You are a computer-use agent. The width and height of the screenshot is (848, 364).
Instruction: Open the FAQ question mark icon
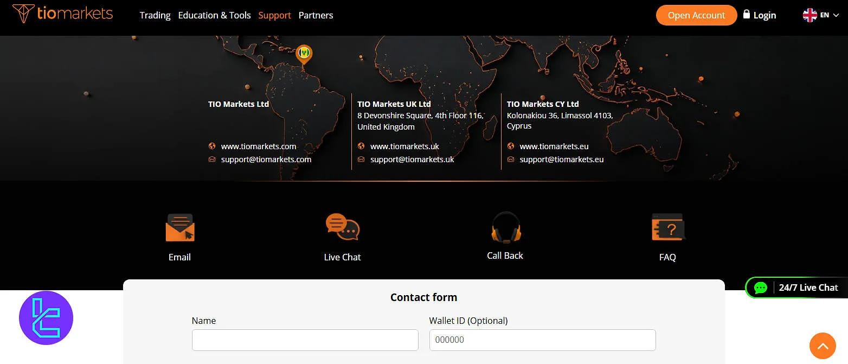667,227
